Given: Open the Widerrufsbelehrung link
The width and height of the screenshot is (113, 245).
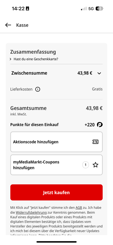Looking at the screenshot, I should (31, 213).
